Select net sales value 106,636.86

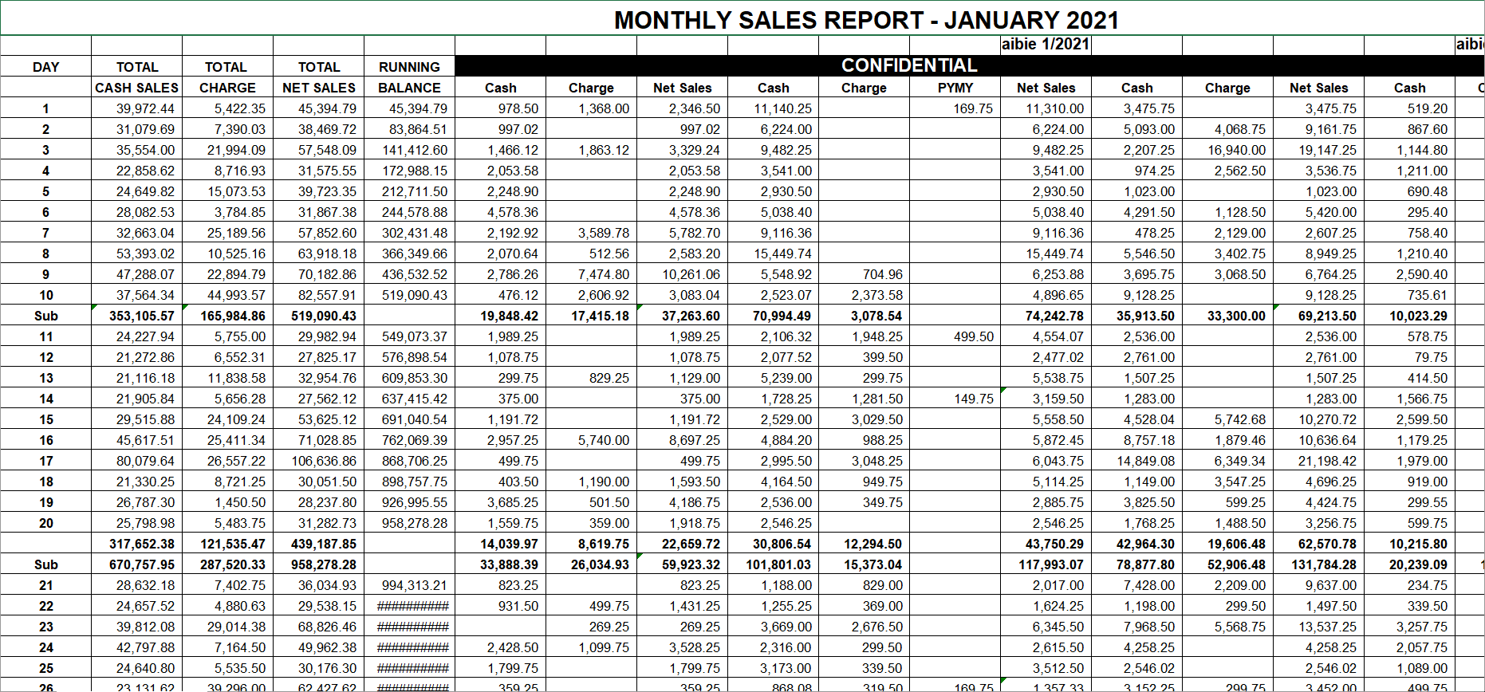pyautogui.click(x=319, y=461)
